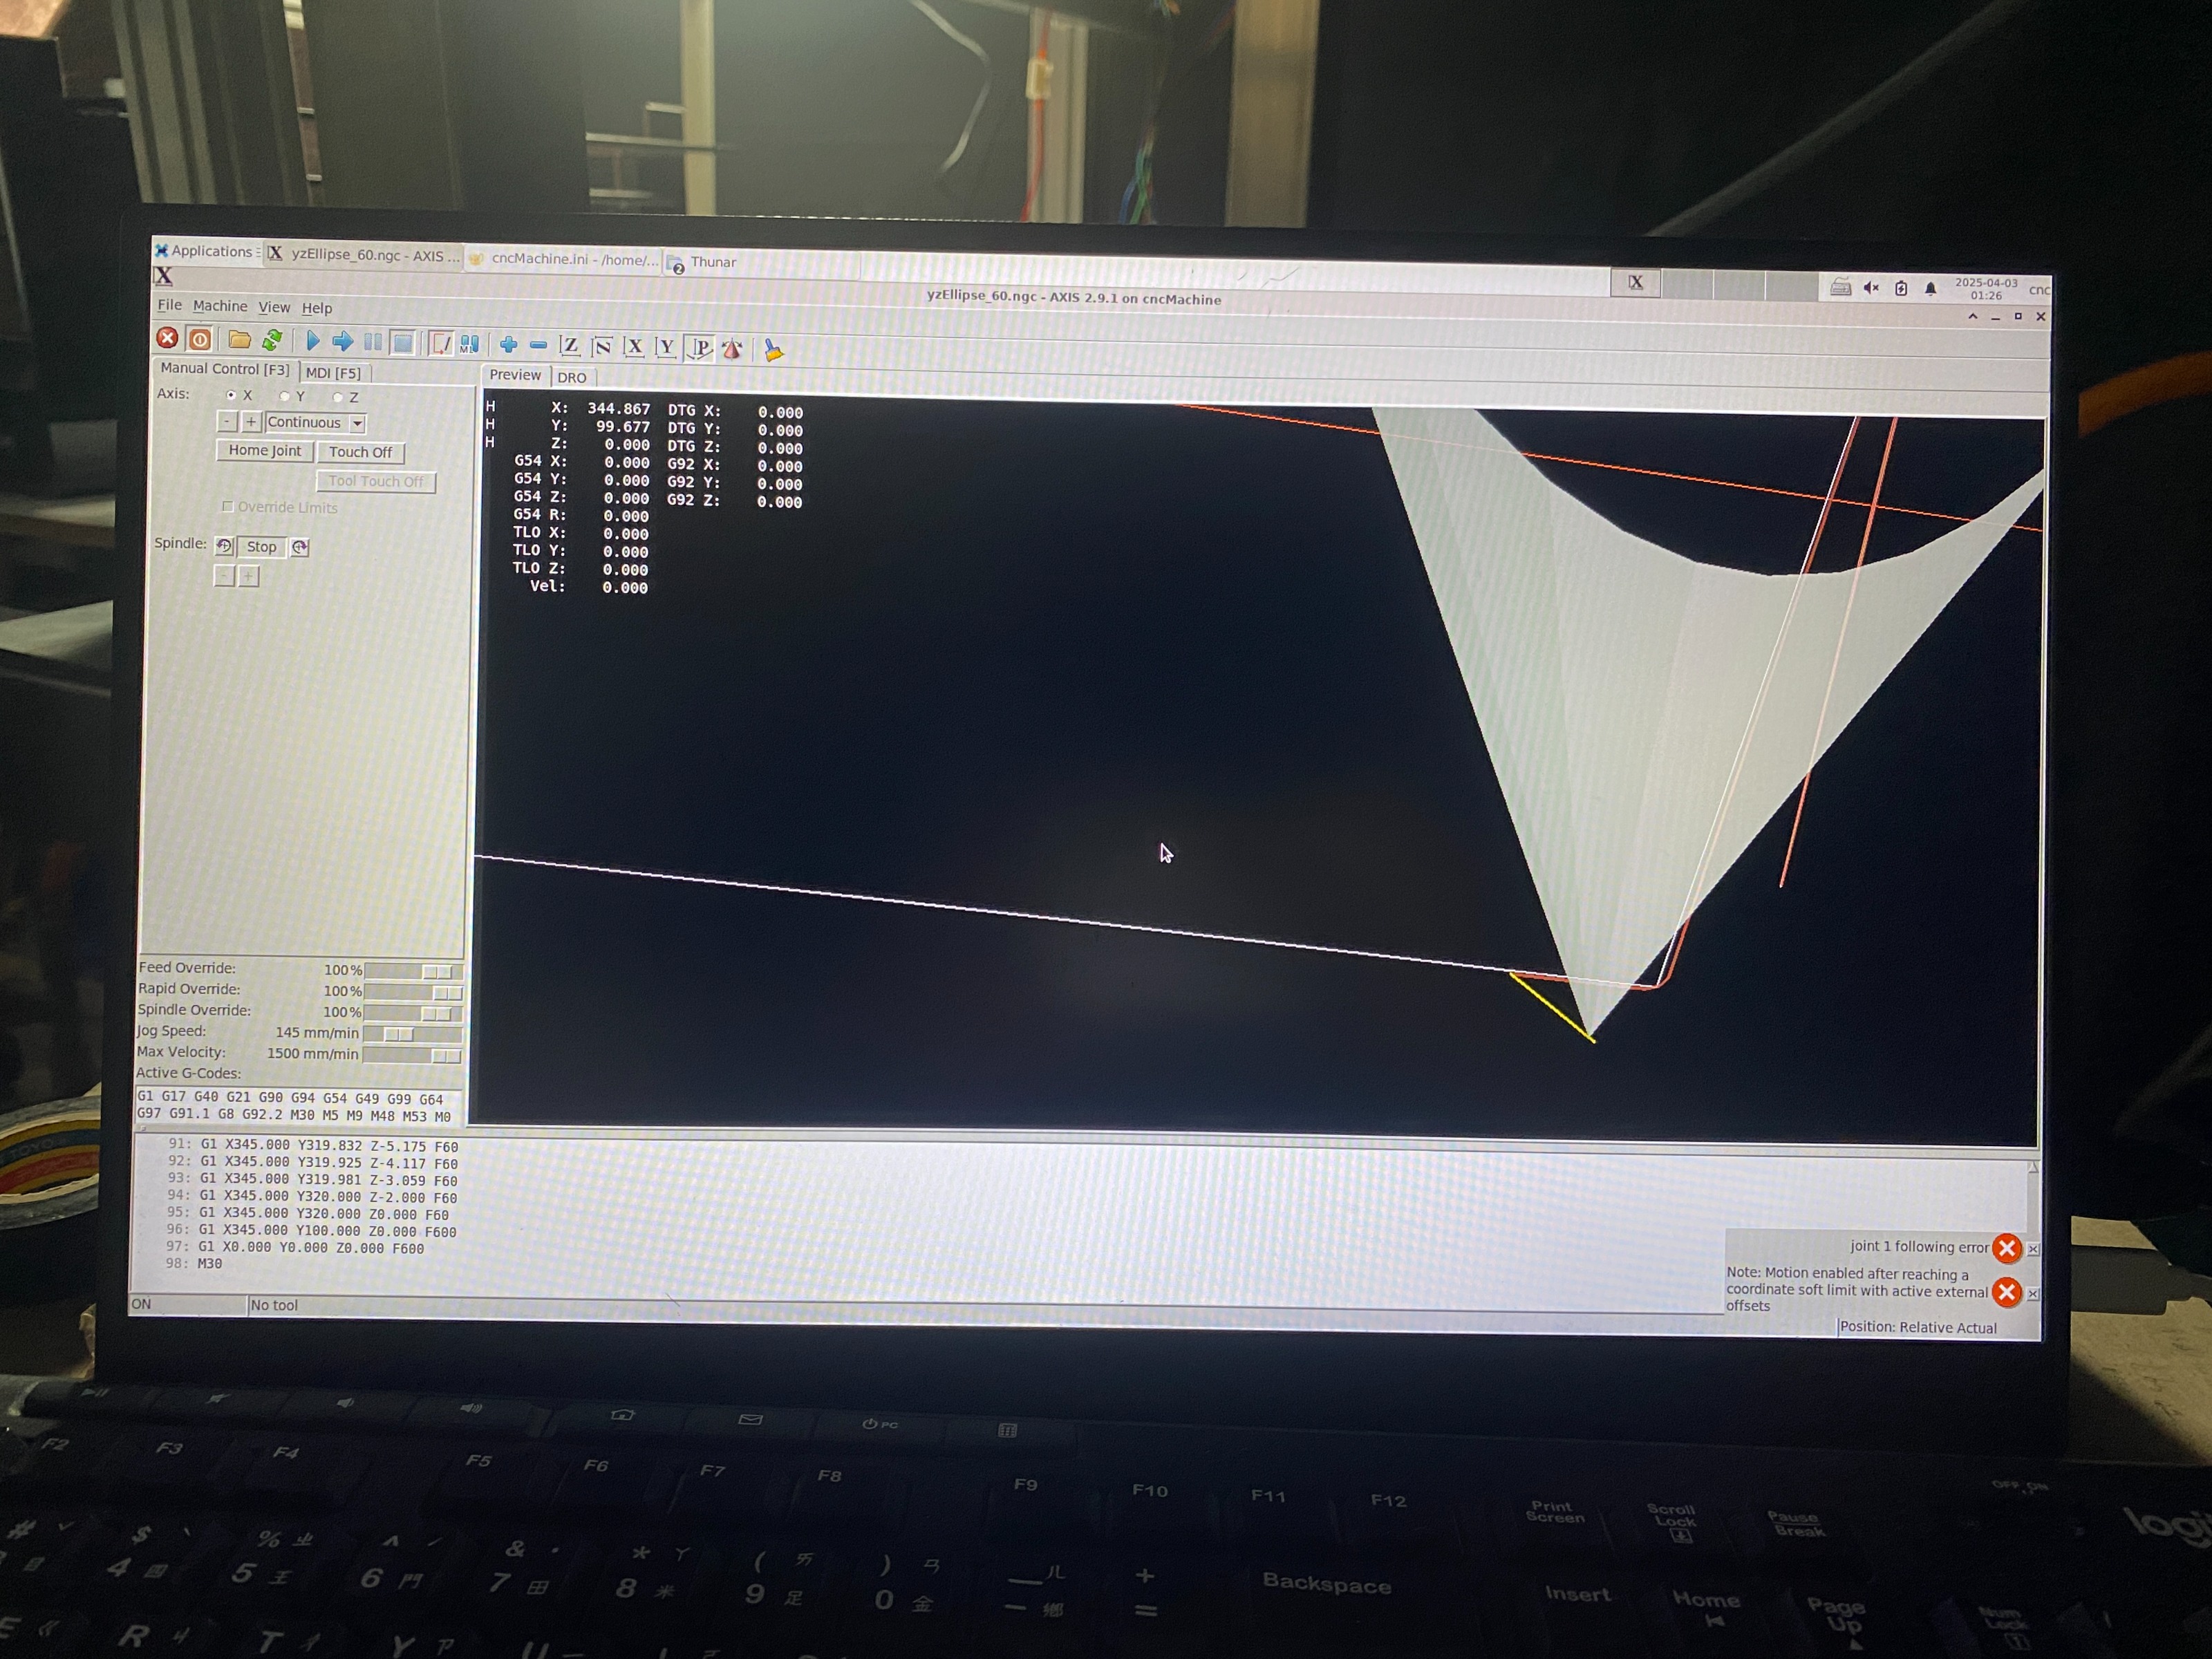Adjust the Spindle Override slider

click(x=412, y=1013)
